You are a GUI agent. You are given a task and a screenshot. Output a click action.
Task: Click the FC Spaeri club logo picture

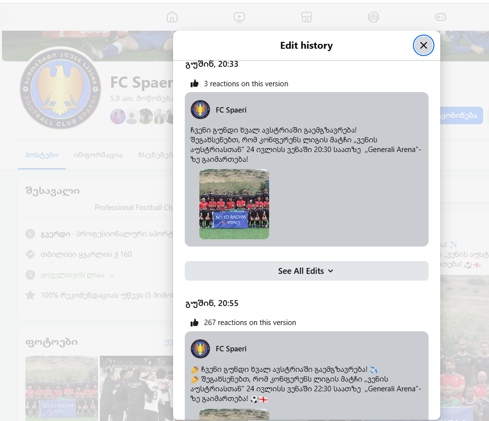60,88
